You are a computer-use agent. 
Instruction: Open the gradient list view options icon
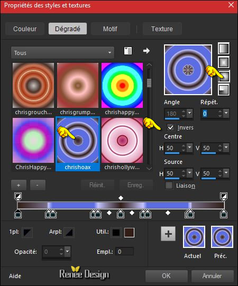pos(128,51)
